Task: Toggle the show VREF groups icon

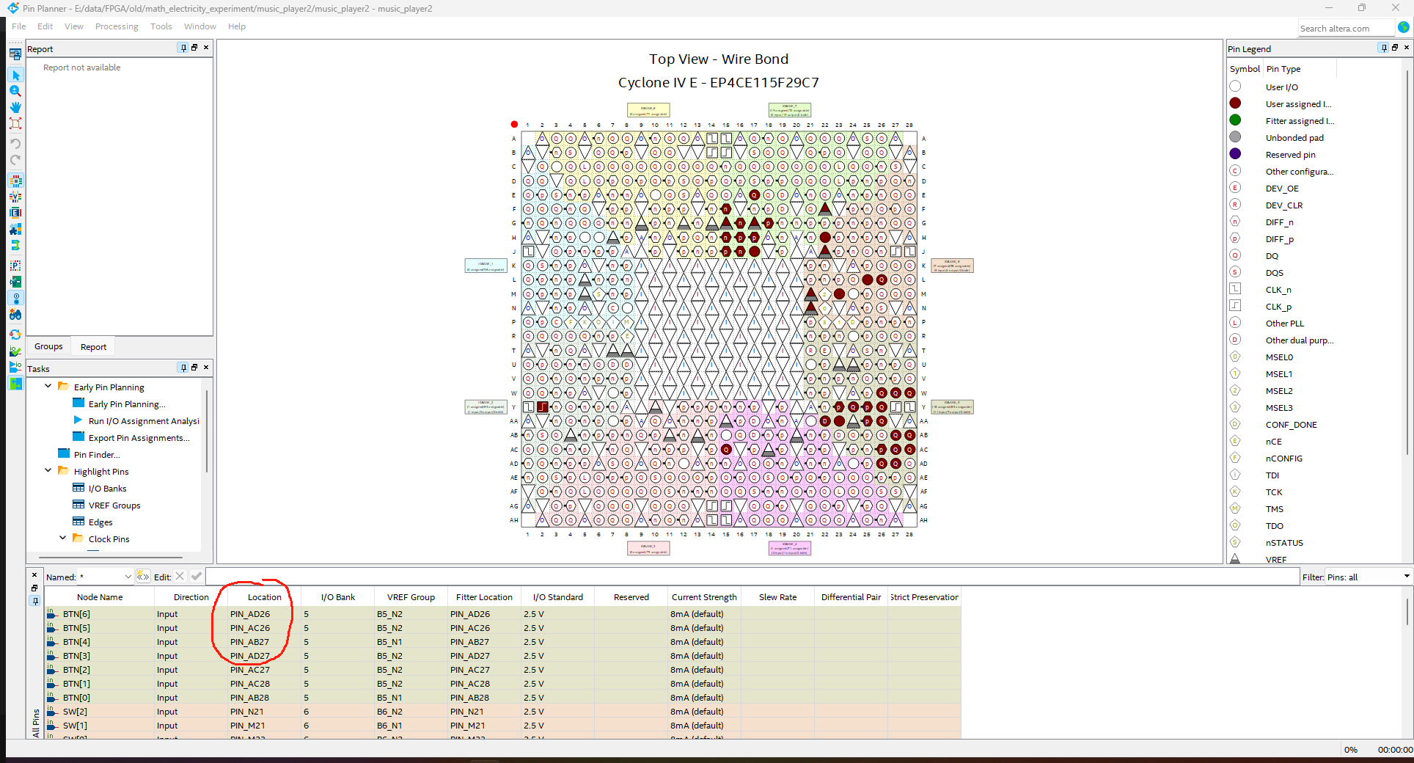Action: [15, 197]
